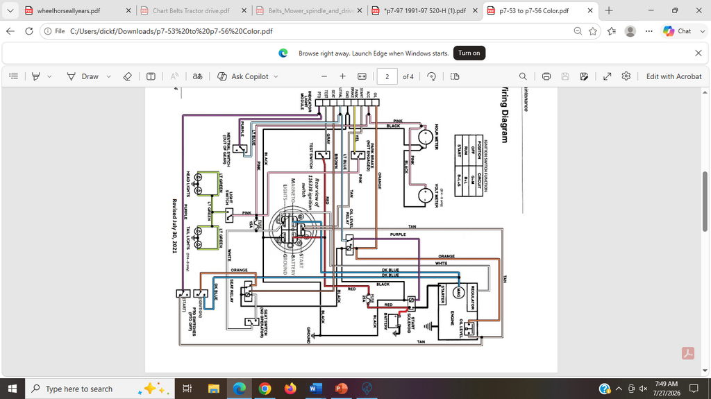711x399 pixels.
Task: Enter full screen mode
Action: click(607, 76)
